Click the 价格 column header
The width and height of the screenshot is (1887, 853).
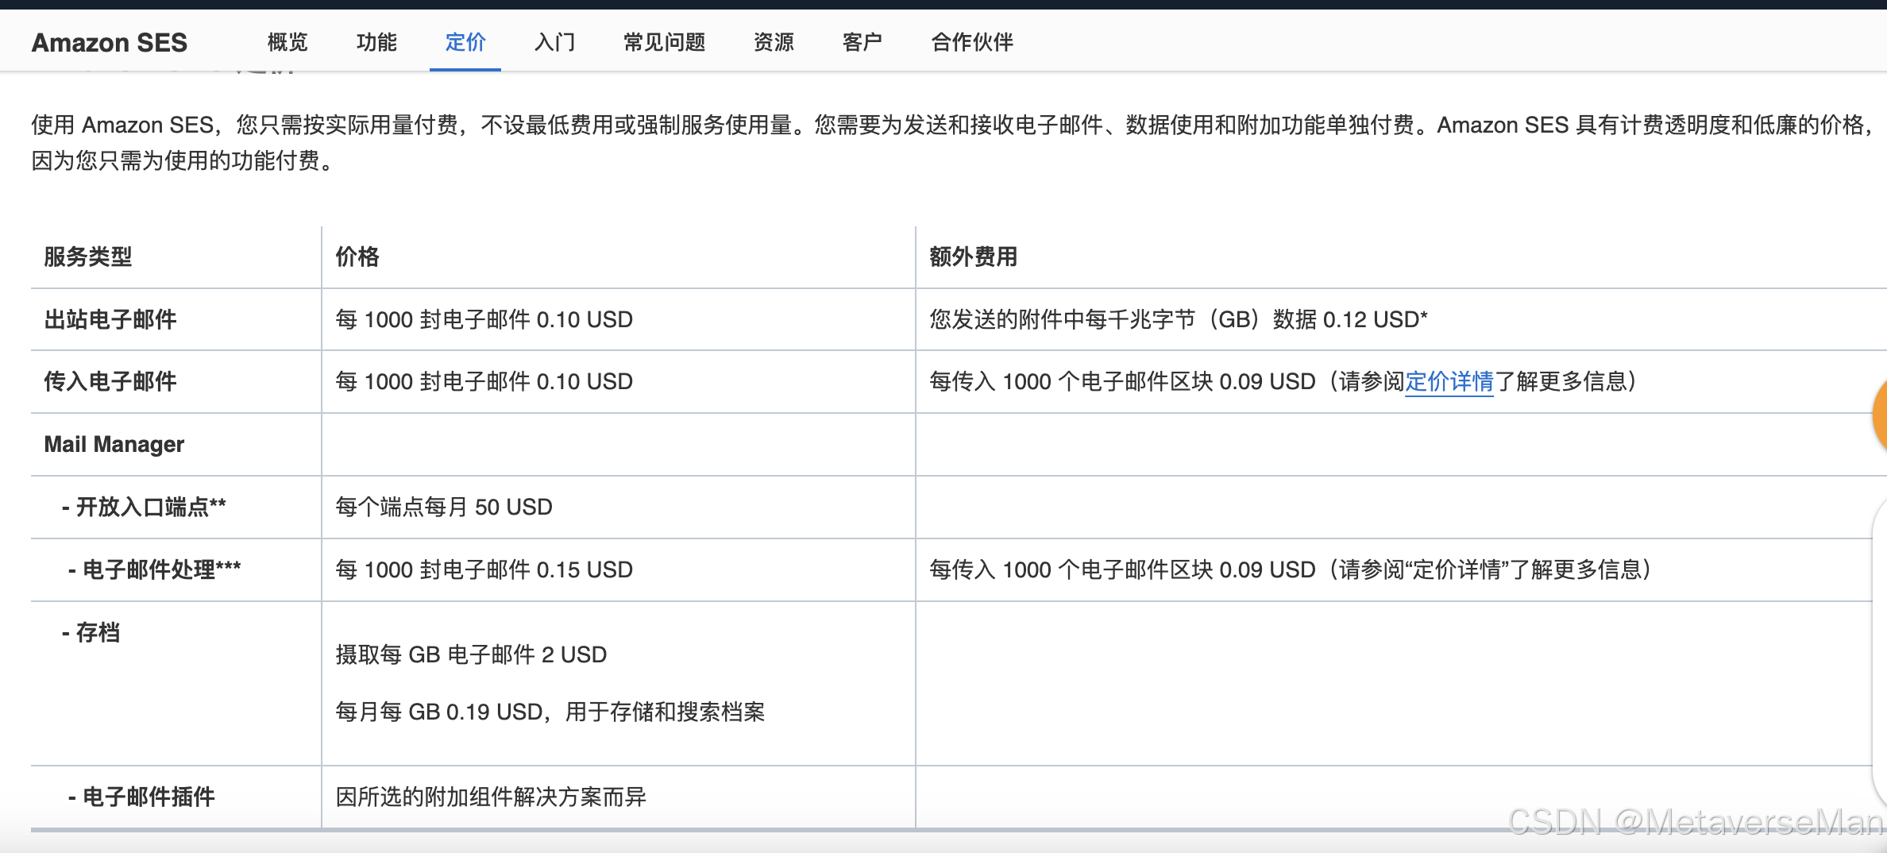(357, 257)
